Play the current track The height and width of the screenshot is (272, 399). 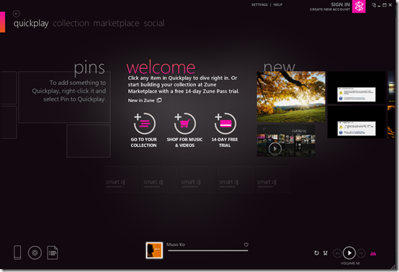point(349,253)
